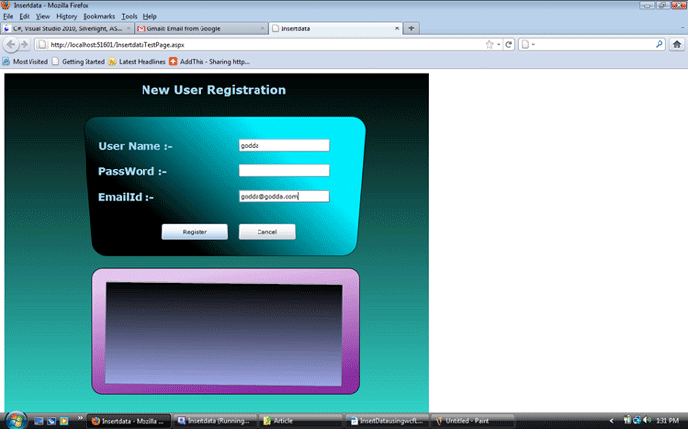Image resolution: width=688 pixels, height=429 pixels.
Task: Click the tab list dropdown arrow
Action: (683, 28)
